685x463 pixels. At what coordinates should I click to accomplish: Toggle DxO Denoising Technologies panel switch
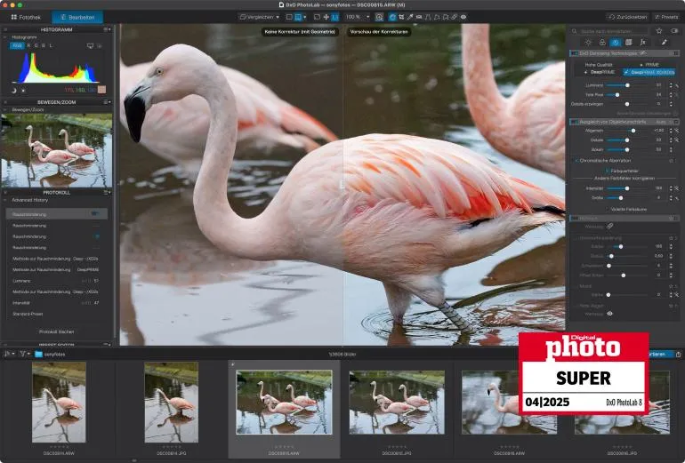574,53
